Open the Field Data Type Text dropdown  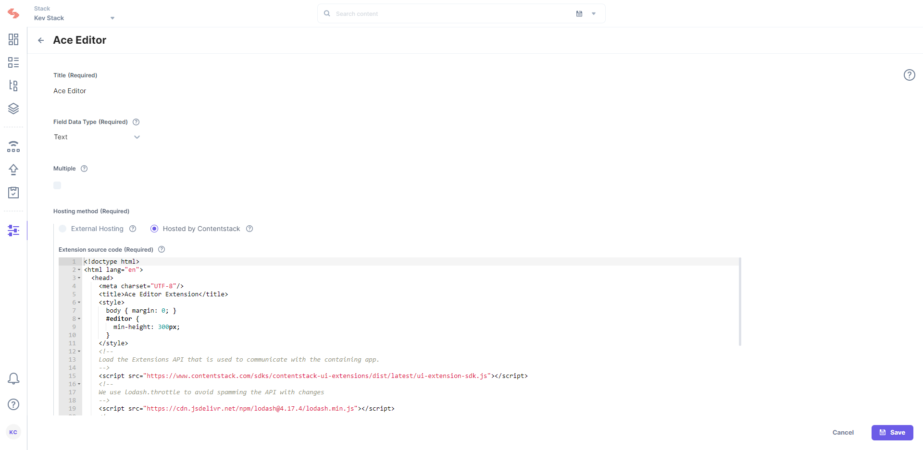coord(97,137)
